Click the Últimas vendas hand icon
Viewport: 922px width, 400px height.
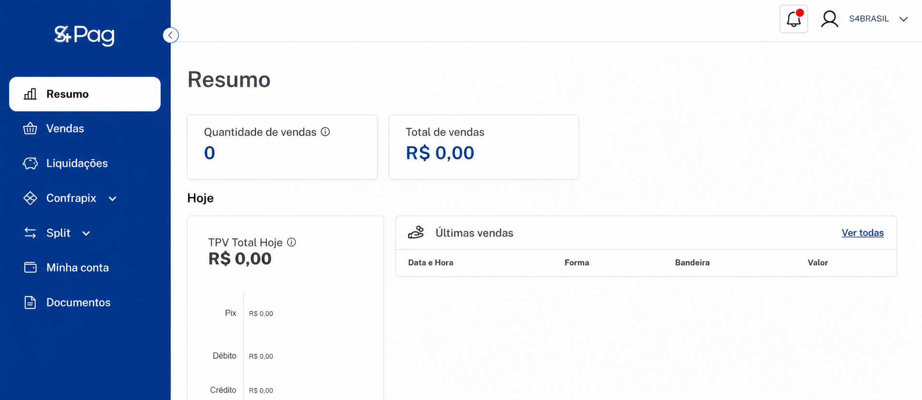(416, 233)
